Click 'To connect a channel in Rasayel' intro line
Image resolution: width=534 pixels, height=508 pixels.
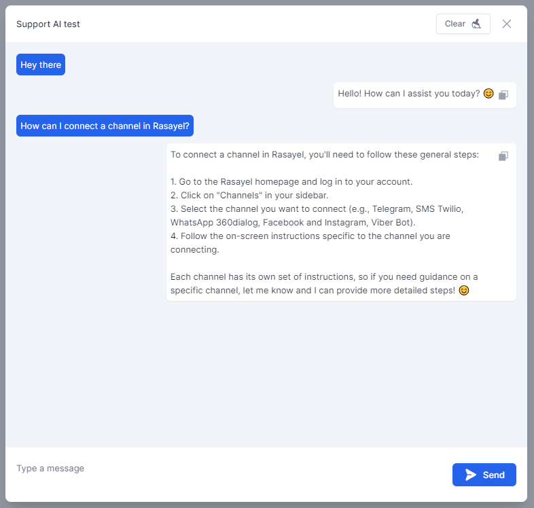coord(325,155)
